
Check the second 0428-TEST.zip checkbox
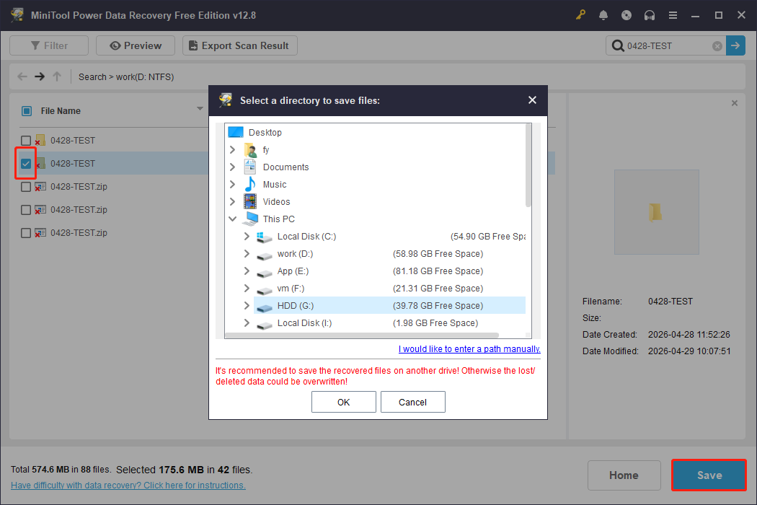(x=26, y=210)
